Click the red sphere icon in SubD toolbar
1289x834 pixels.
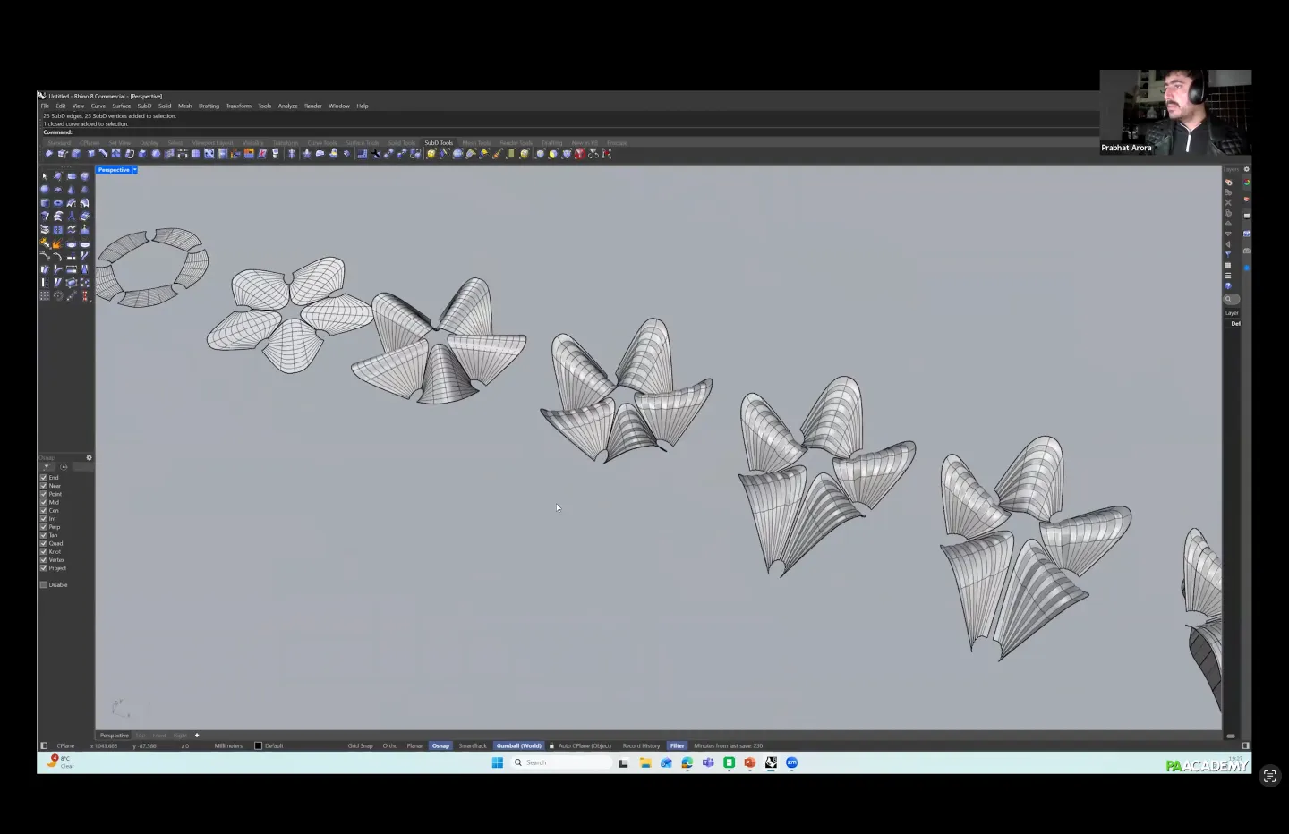point(579,154)
